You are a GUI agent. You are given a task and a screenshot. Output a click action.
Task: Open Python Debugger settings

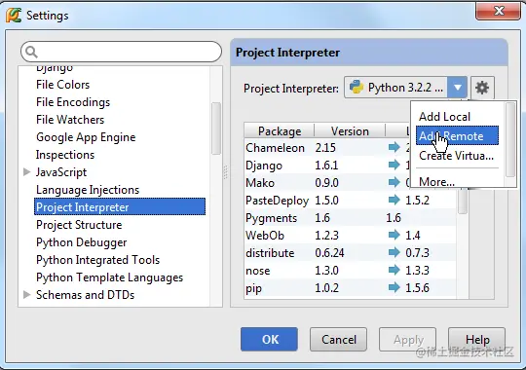tap(81, 242)
